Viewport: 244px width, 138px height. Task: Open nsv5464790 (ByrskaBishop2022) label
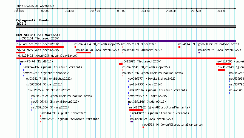point(64,113)
